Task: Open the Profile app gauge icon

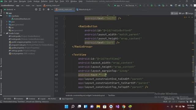Action: coord(159,5)
